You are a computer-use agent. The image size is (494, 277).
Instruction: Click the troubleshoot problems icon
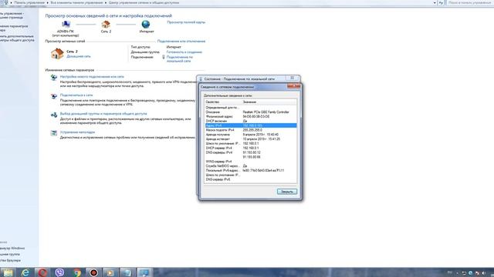[54, 133]
